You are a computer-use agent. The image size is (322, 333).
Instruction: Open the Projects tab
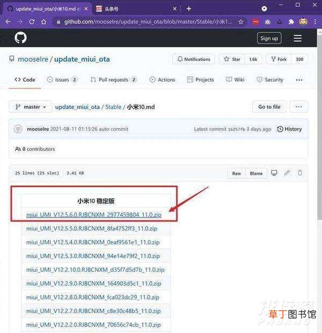(x=200, y=80)
